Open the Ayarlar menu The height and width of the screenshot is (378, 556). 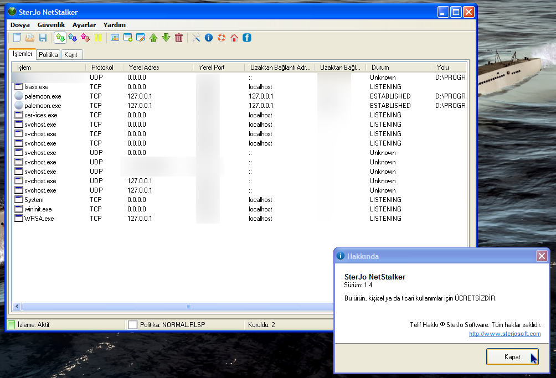point(84,25)
